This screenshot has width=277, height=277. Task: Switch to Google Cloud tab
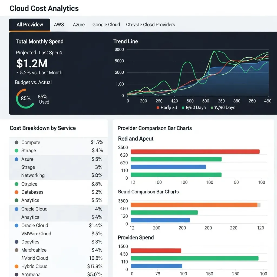[106, 25]
